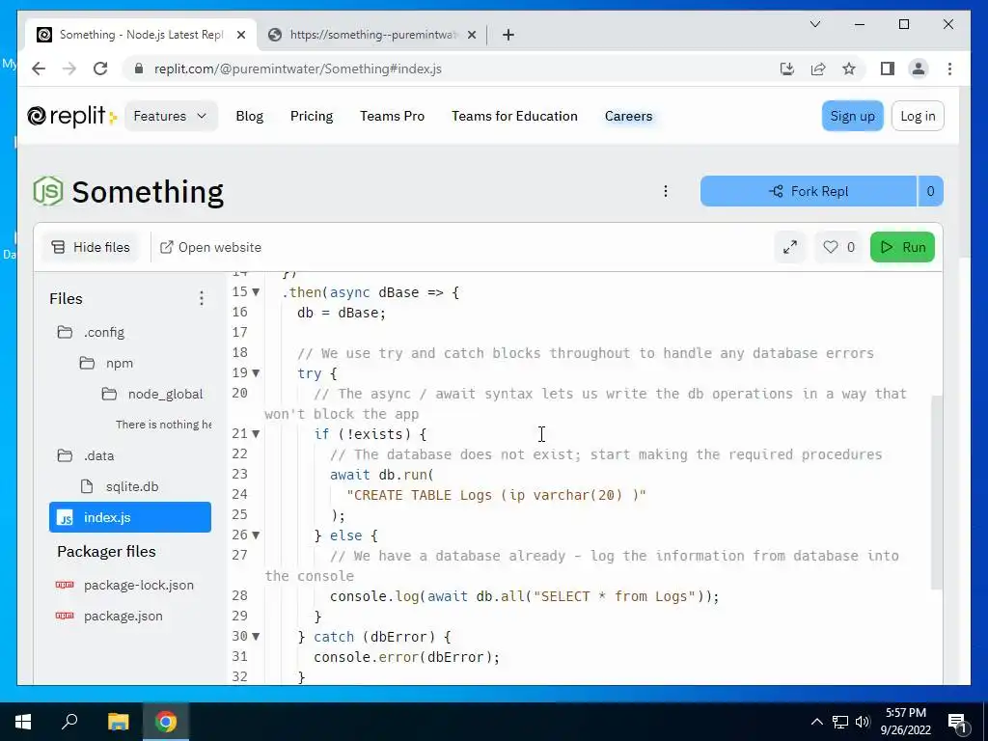Click the install app icon in address bar
The width and height of the screenshot is (988, 741).
click(x=787, y=69)
